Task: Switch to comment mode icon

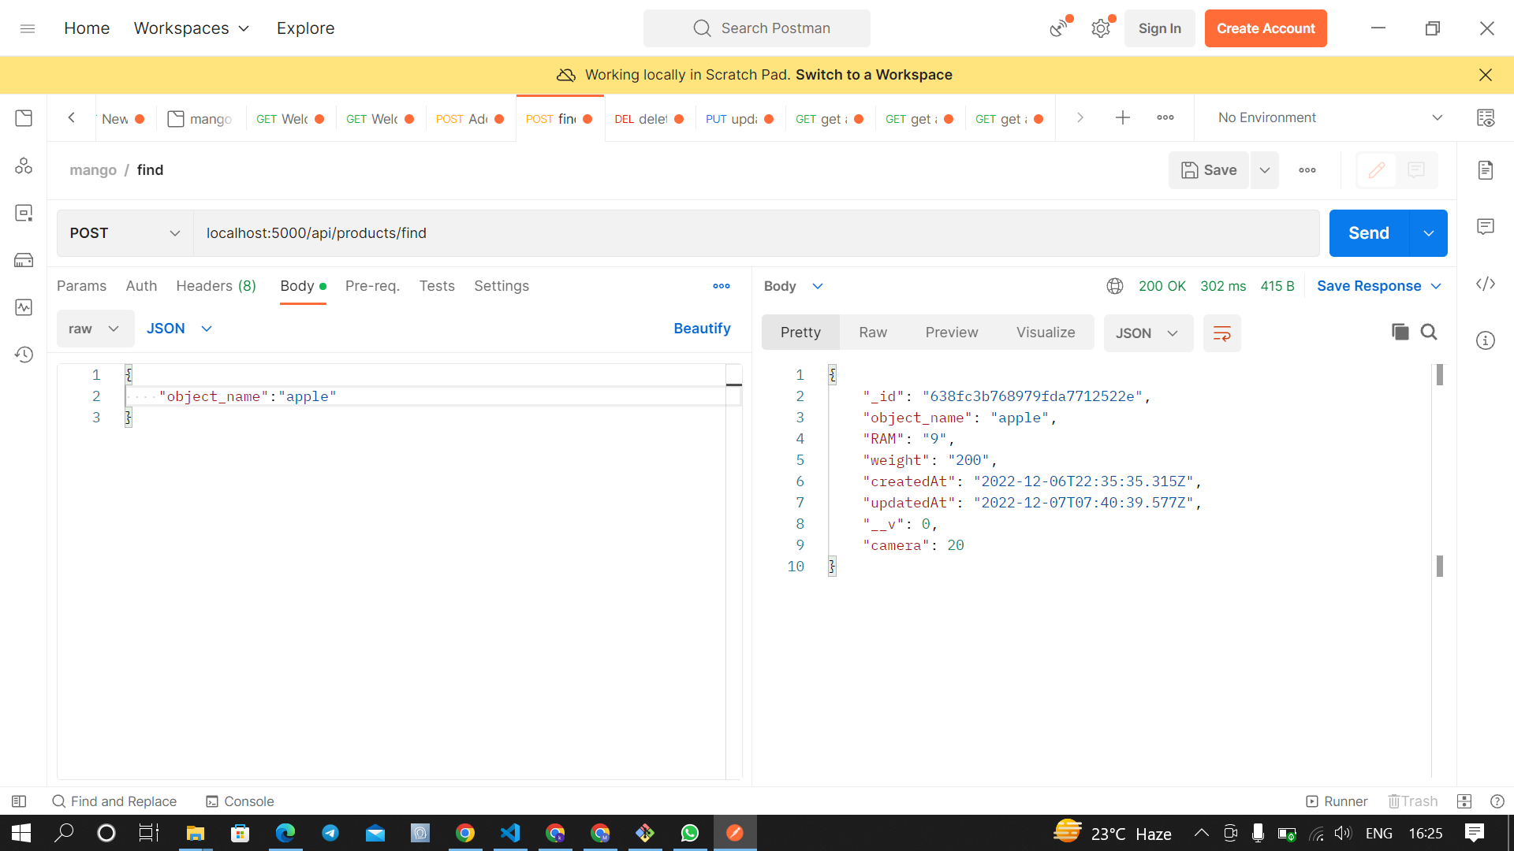Action: pos(1416,170)
